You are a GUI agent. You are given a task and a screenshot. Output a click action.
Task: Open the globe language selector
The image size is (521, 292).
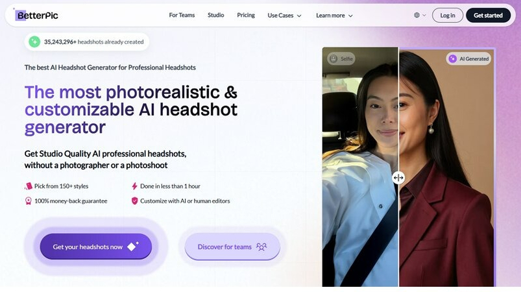(x=420, y=16)
